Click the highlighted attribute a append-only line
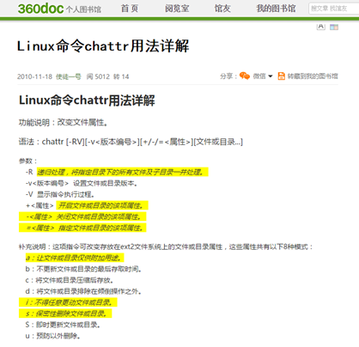 tap(75, 258)
